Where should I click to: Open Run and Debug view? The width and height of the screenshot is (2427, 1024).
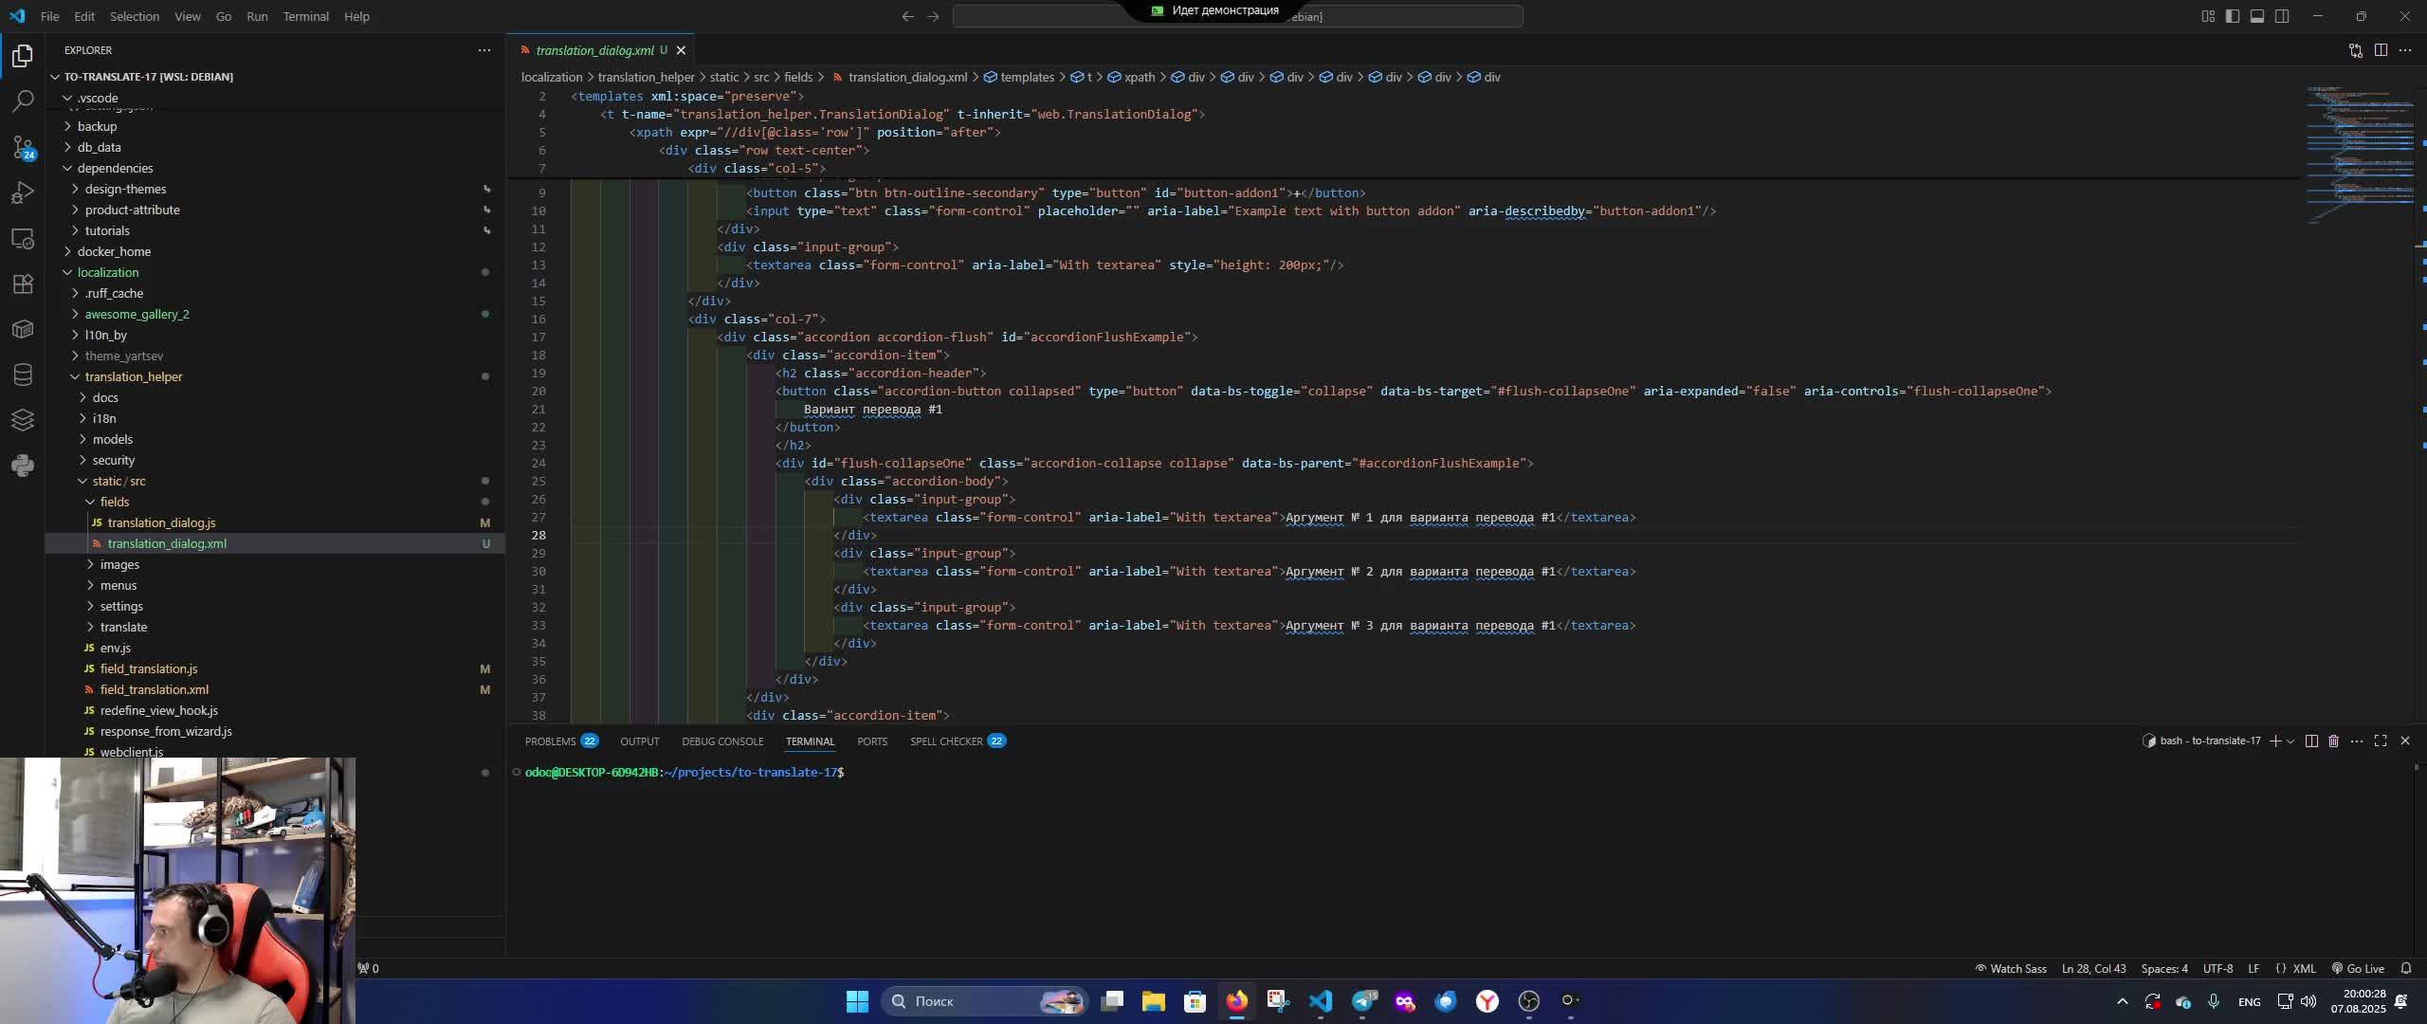point(23,192)
